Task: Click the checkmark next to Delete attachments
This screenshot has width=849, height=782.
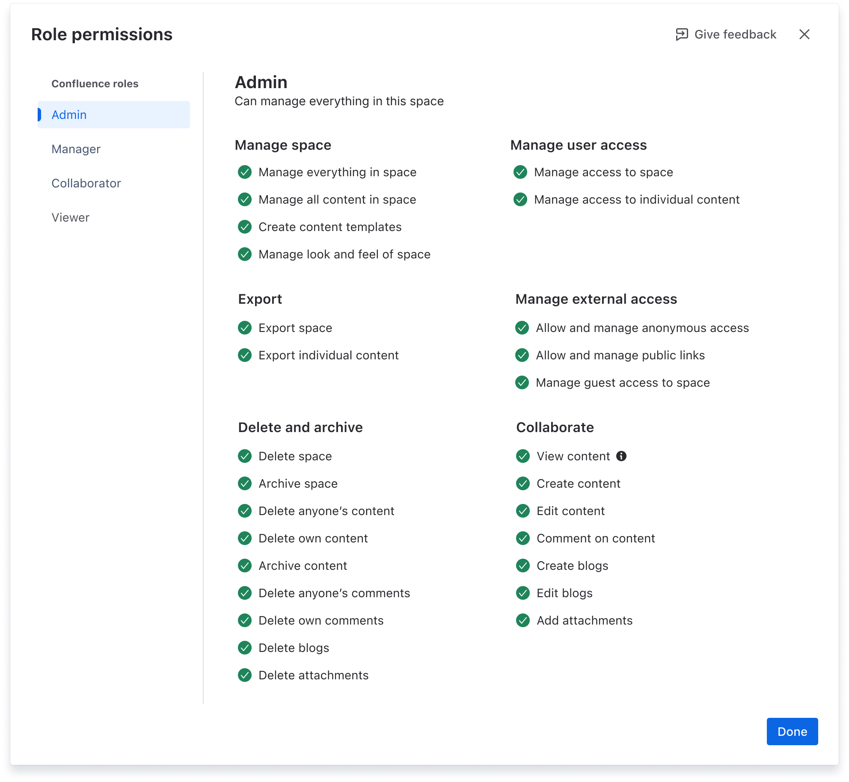Action: 245,675
